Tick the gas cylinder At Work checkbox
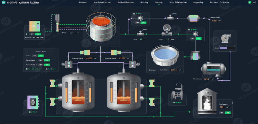This screenshot has height=124, width=258. 174,103
